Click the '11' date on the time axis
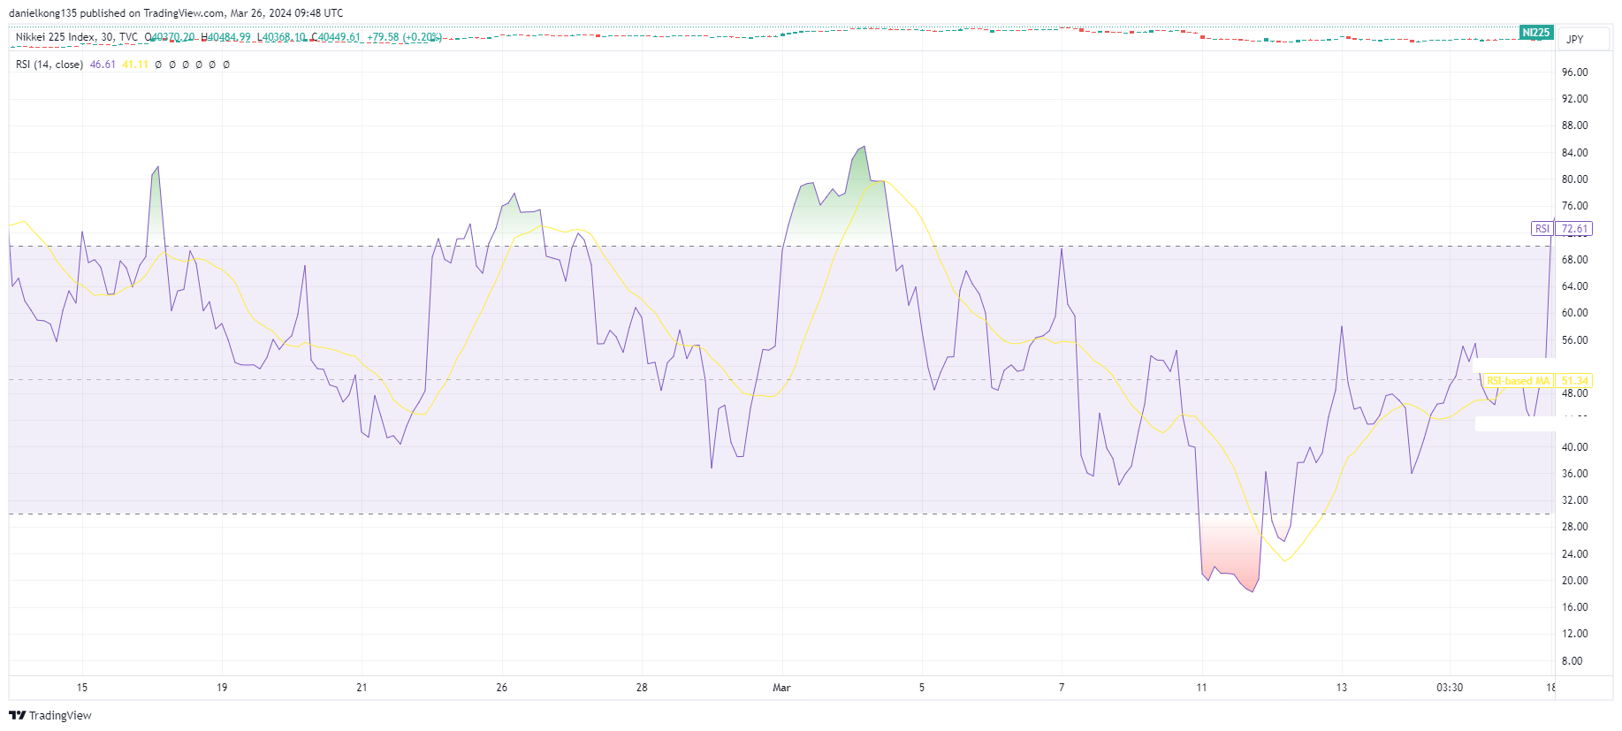This screenshot has width=1622, height=731. coord(1201,687)
